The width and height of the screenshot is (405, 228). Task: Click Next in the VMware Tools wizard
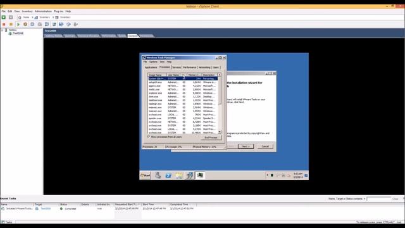[246, 146]
